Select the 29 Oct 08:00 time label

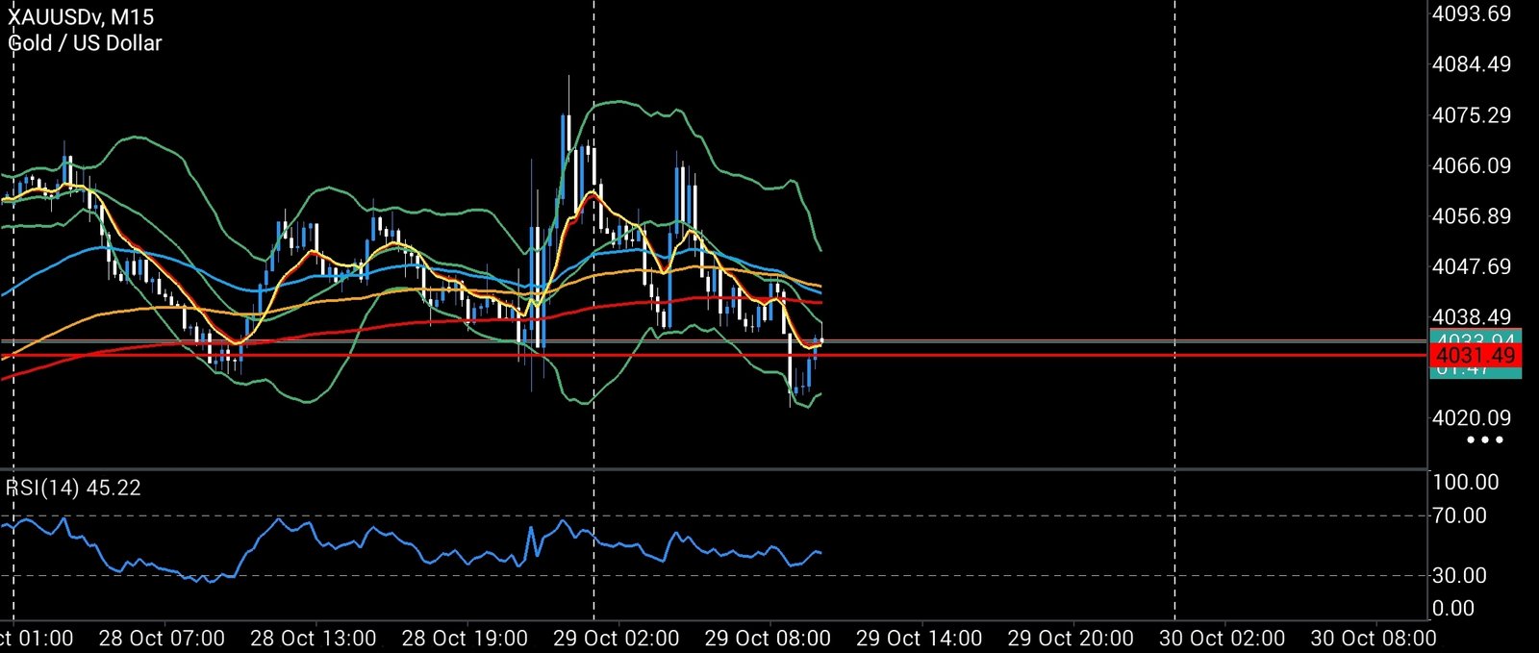768,639
